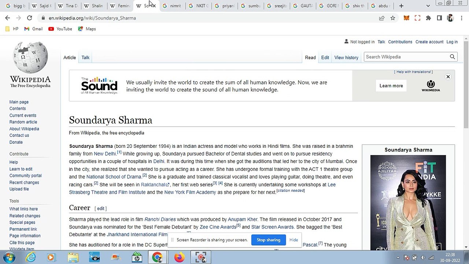This screenshot has width=469, height=264.
Task: Open the HP bookmark folder
Action: 12,29
